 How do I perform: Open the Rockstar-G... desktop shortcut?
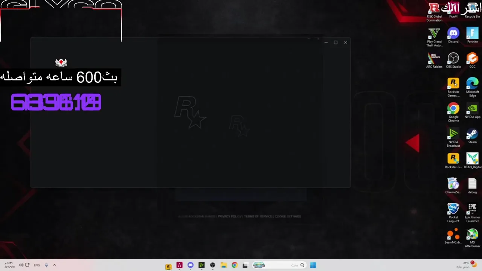pos(453,161)
